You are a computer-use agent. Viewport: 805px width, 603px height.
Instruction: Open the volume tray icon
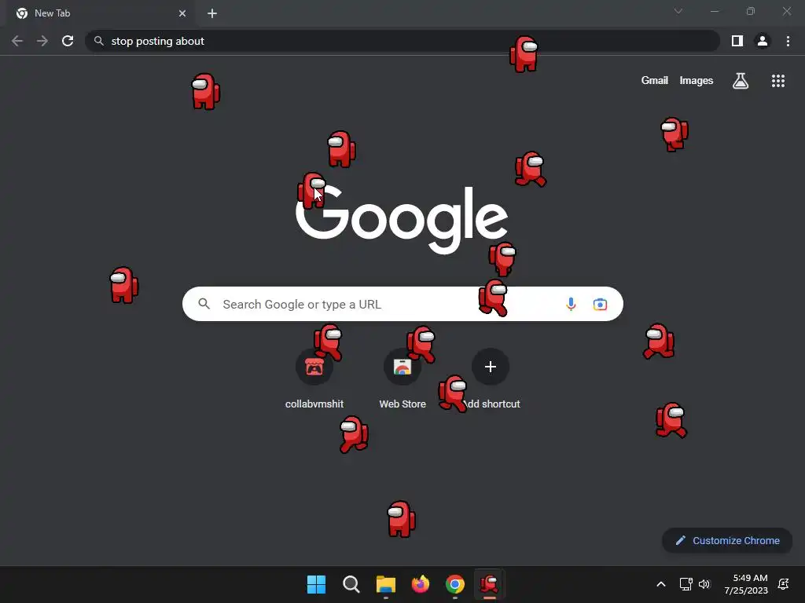coord(704,584)
